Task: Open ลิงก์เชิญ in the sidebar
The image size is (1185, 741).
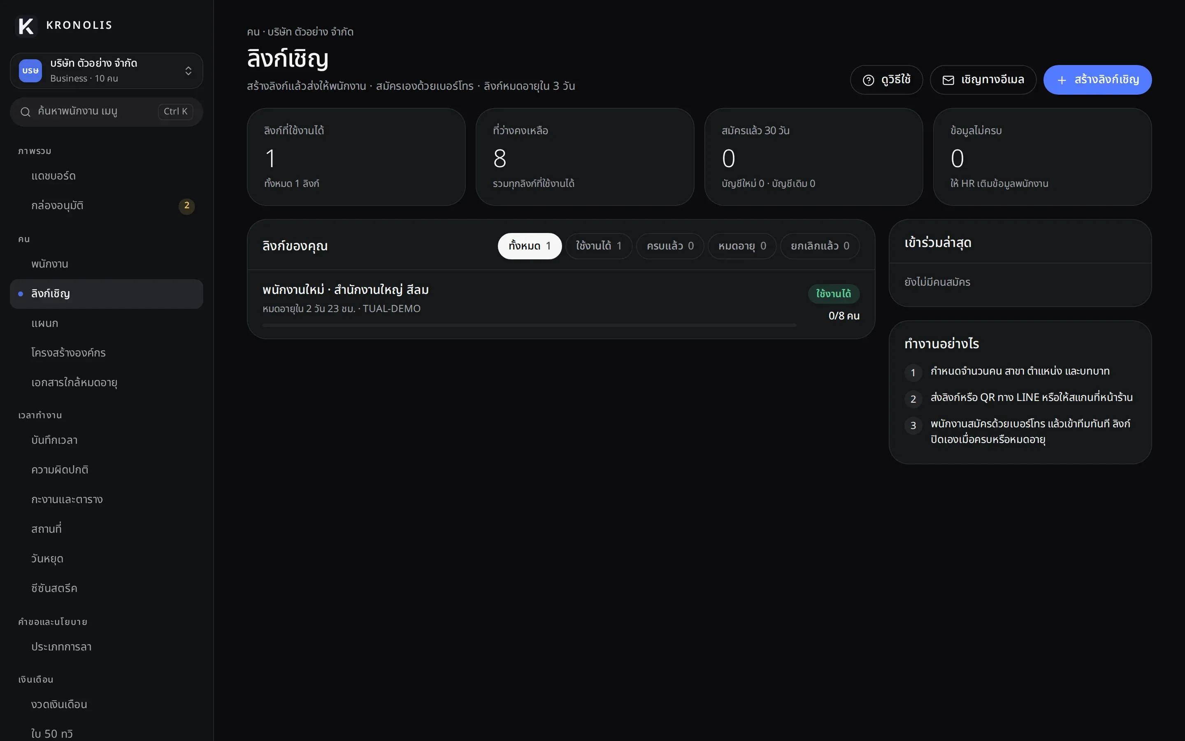Action: pyautogui.click(x=106, y=294)
